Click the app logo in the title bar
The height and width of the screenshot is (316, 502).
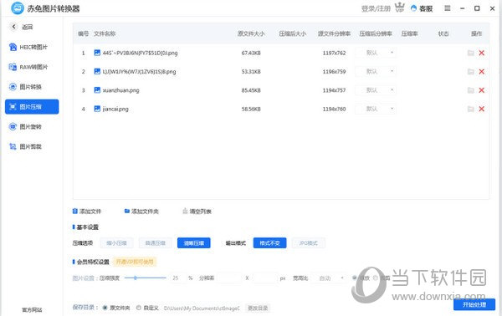(x=18, y=8)
